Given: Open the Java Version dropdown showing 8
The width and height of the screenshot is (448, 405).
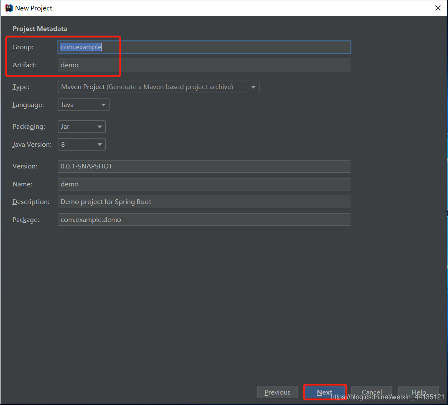Looking at the screenshot, I should (82, 145).
